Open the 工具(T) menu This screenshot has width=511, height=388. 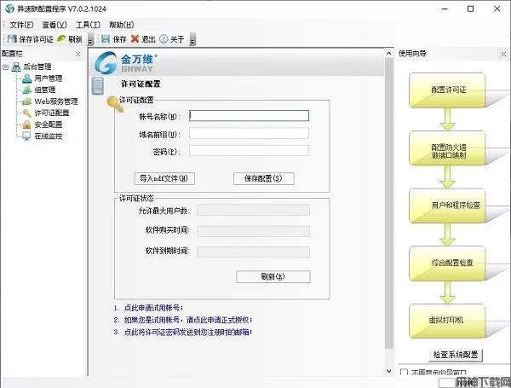point(88,25)
